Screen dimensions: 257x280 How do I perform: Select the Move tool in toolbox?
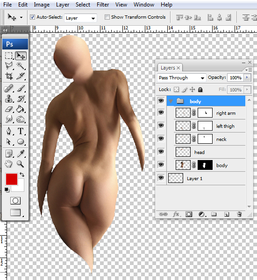click(x=21, y=56)
